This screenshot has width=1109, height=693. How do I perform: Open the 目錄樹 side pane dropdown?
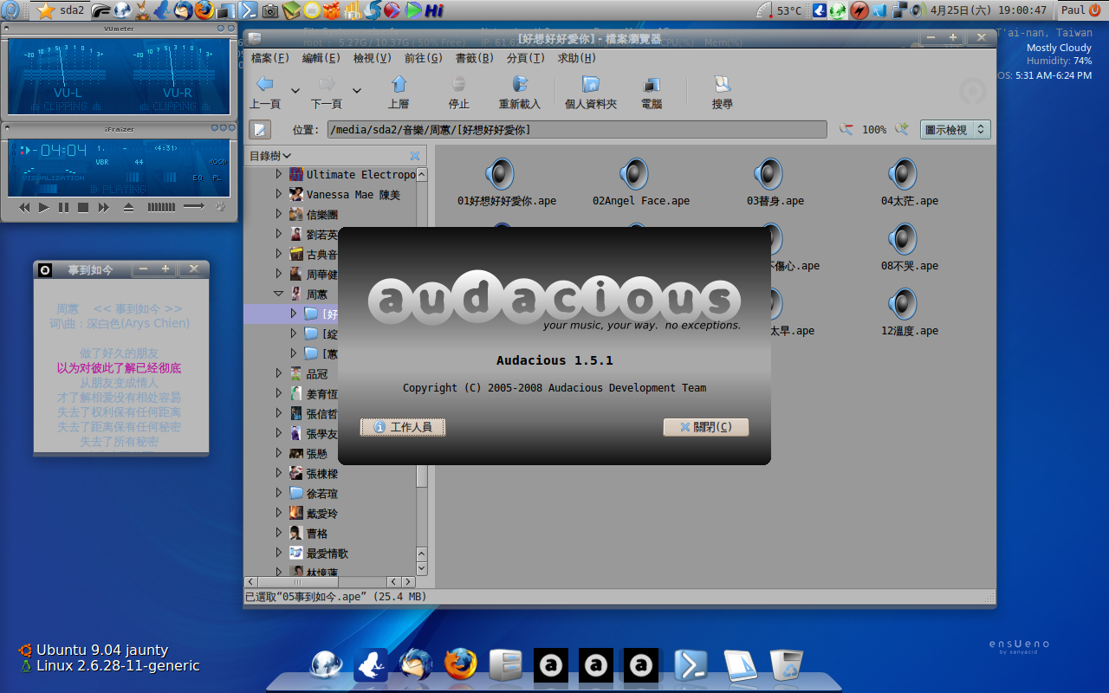(270, 156)
